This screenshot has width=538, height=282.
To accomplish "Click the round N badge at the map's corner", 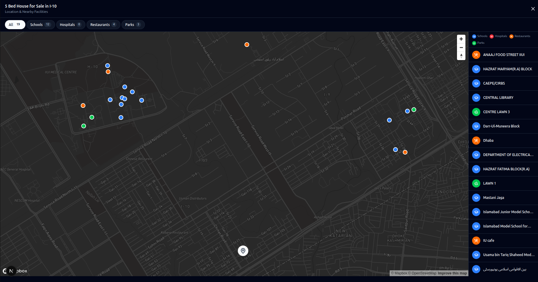I will pos(11,271).
